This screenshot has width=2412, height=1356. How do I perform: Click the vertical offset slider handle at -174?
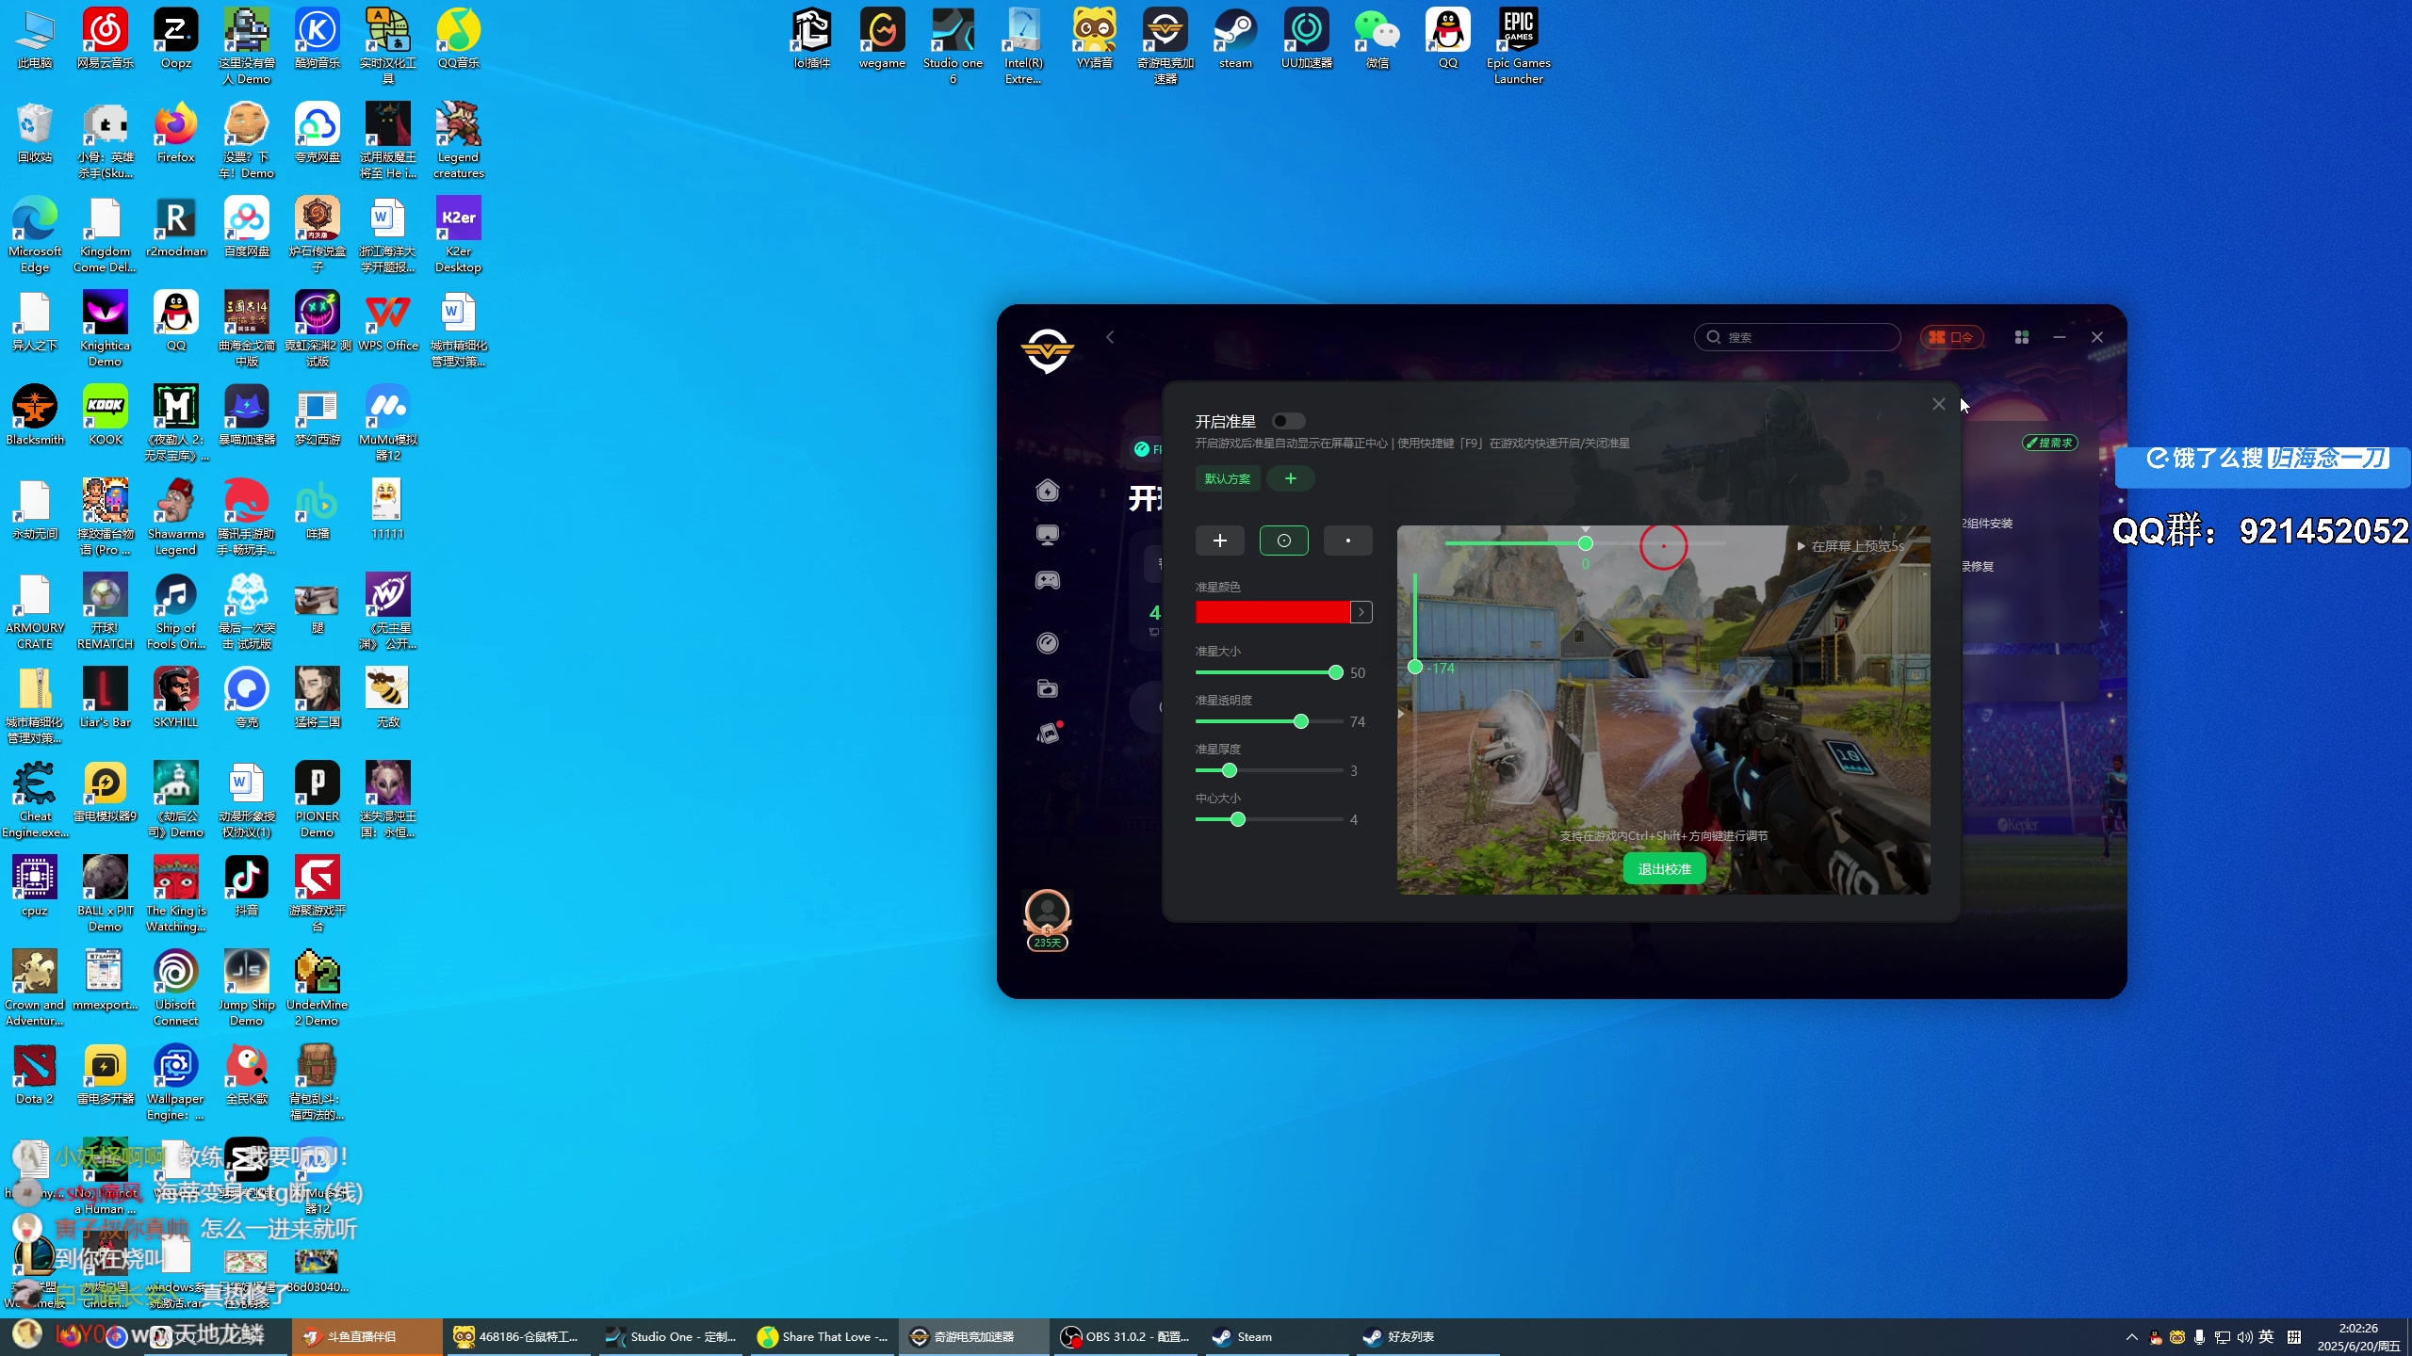coord(1414,667)
